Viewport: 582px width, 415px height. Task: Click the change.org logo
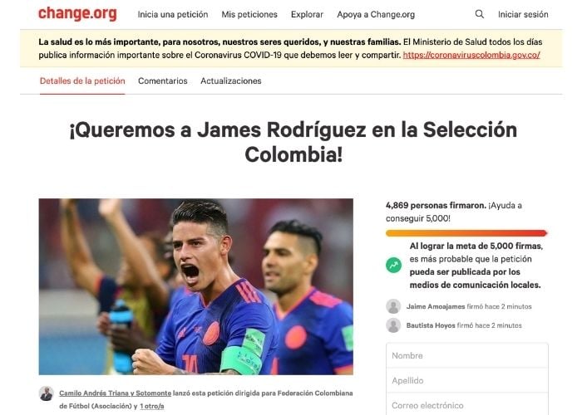point(77,14)
